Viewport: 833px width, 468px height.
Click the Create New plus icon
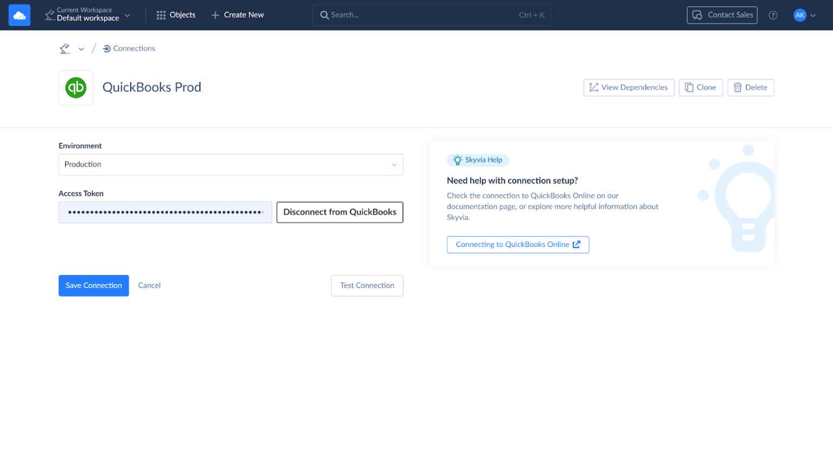(216, 15)
